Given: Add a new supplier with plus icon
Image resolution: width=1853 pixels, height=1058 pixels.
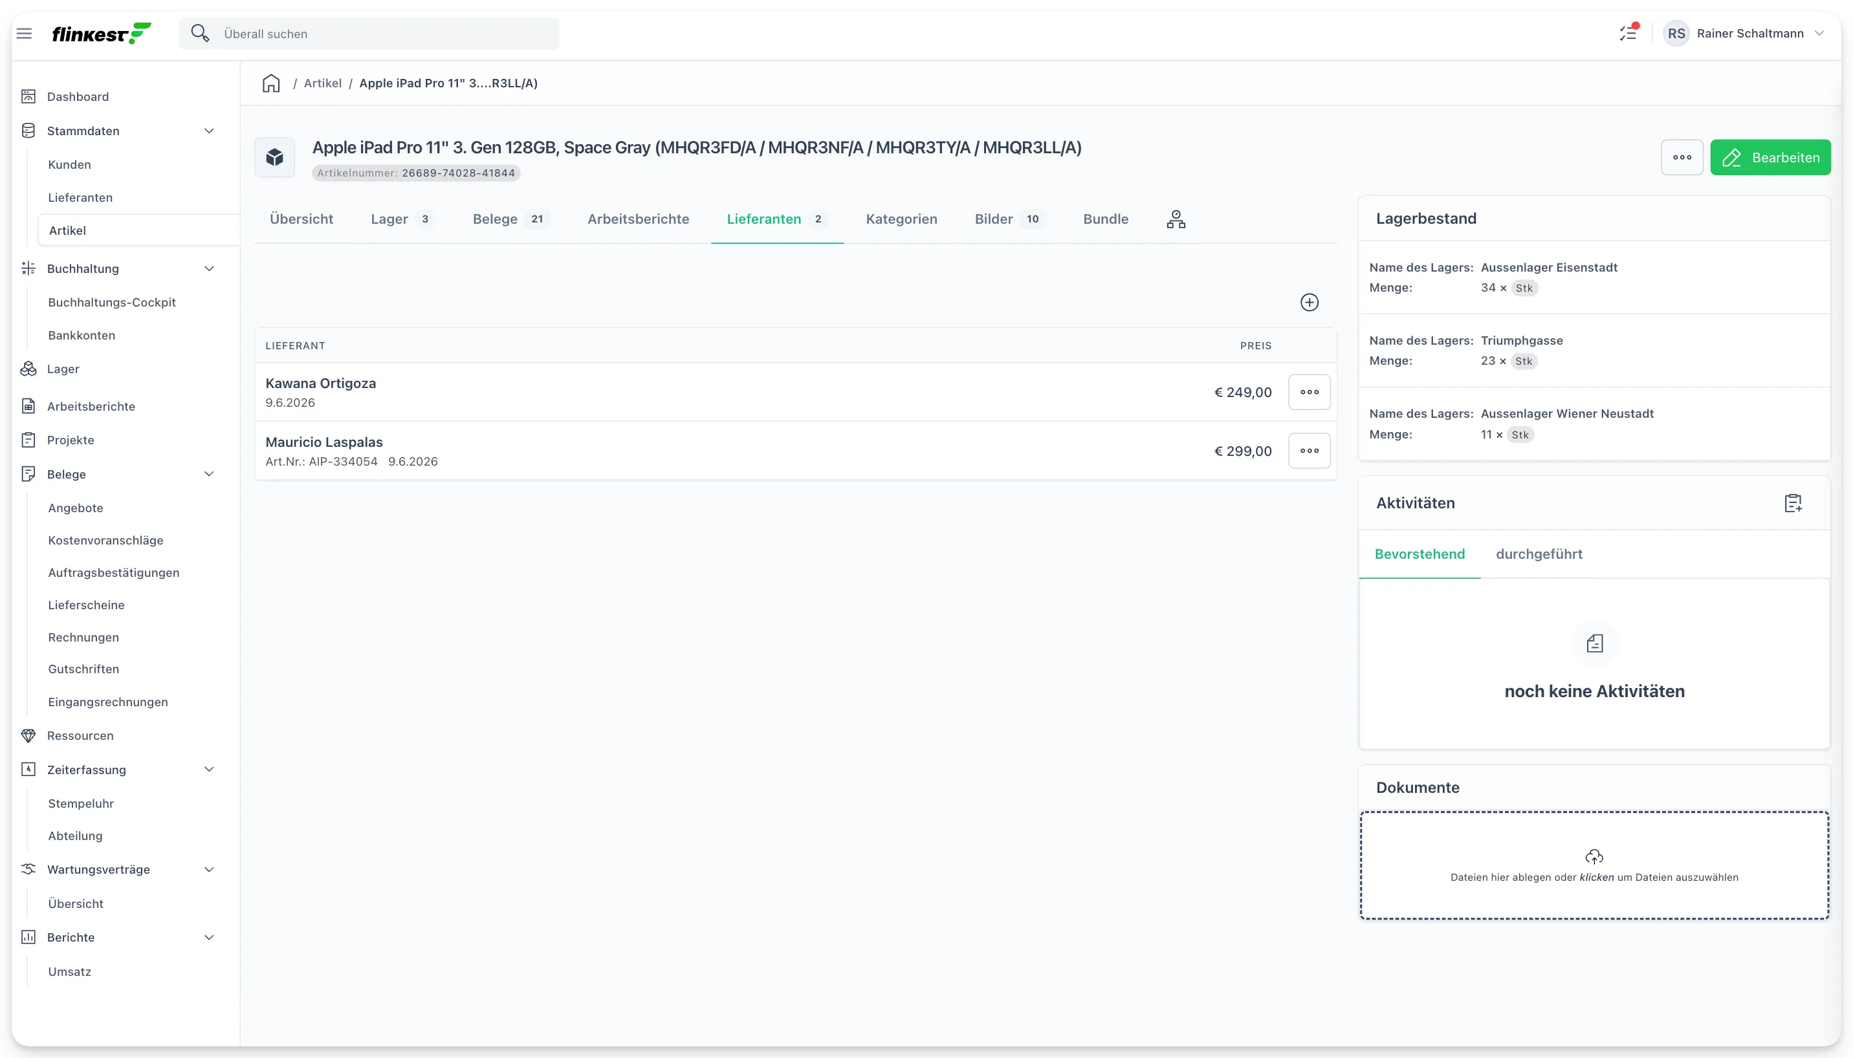Looking at the screenshot, I should point(1310,302).
